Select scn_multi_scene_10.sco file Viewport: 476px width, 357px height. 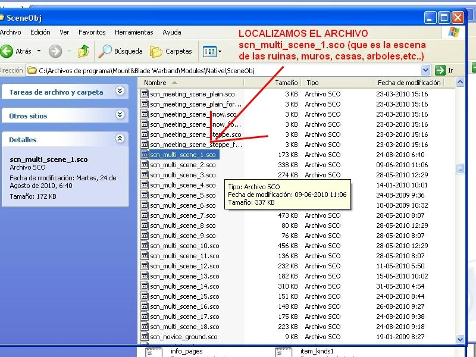click(x=184, y=246)
